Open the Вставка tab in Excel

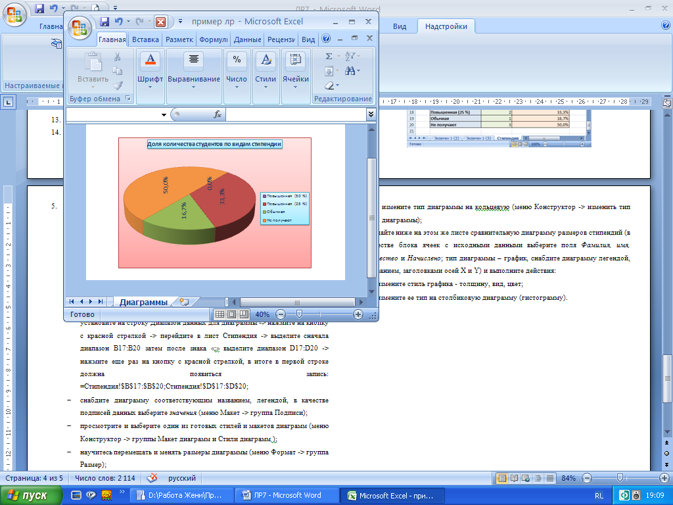point(145,39)
